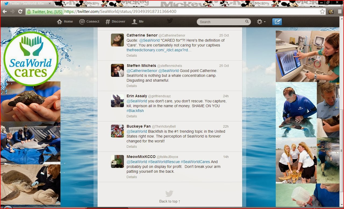The image size is (344, 209).
Task: Bookmark the page with the star icon
Action: click(x=322, y=12)
